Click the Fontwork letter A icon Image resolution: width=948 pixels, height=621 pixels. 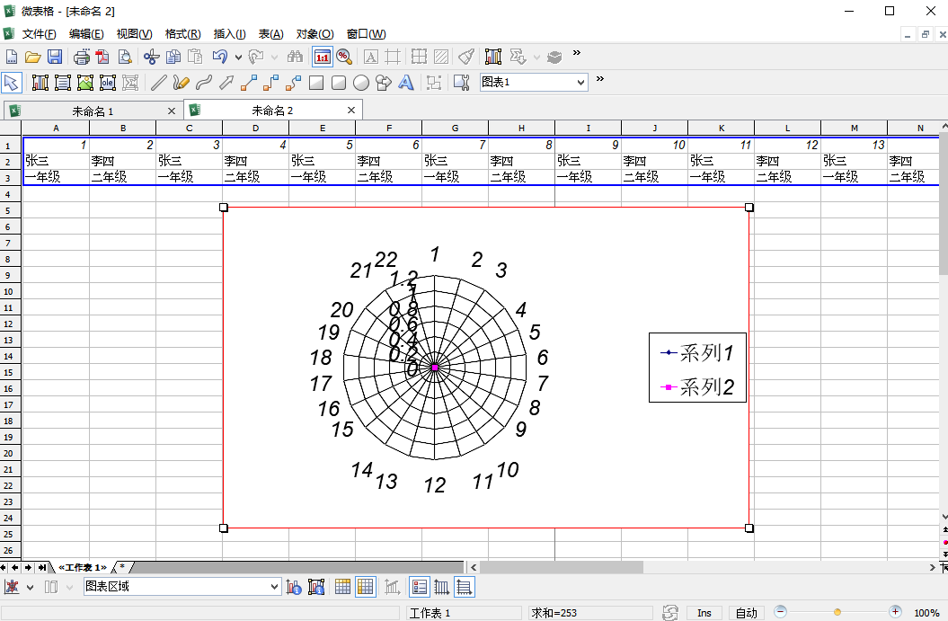[x=406, y=84]
